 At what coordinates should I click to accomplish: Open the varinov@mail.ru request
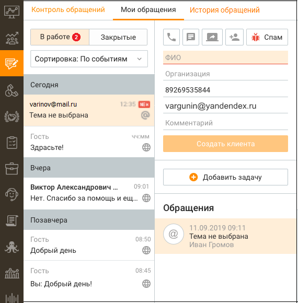(89, 110)
